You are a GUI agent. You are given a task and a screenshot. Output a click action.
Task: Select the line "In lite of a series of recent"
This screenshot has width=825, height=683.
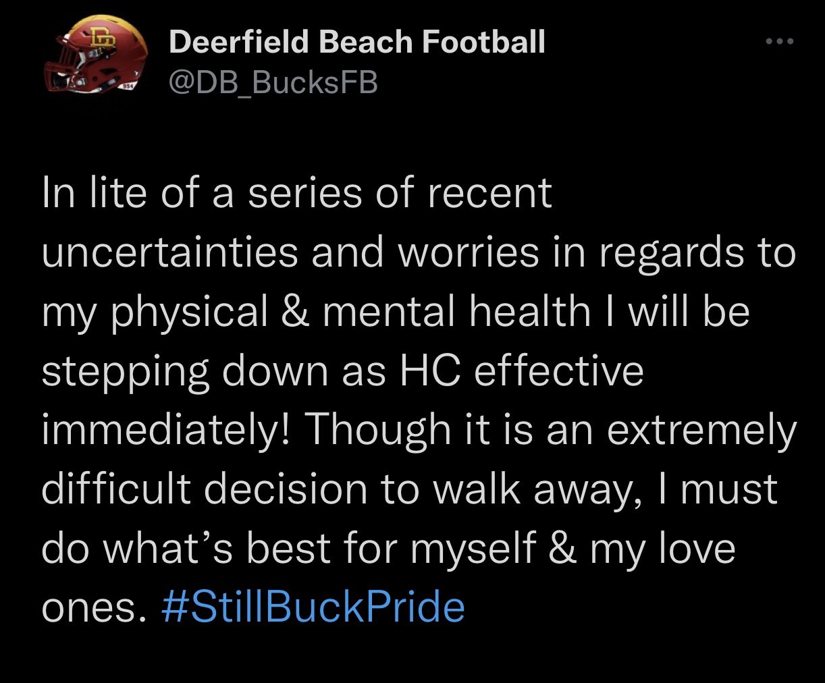coord(297,194)
